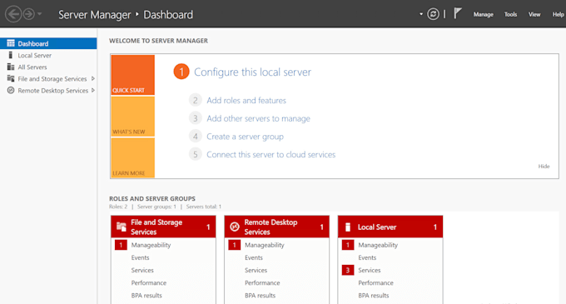The image size is (566, 304).
Task: Open Services in File and Storage Services tile
Action: pos(142,271)
